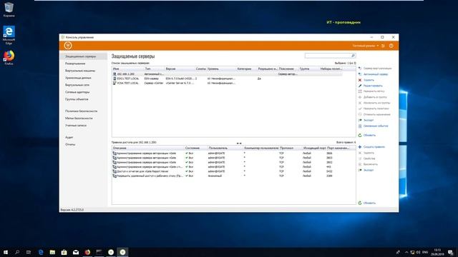This screenshot has height=257, width=458.
Task: Open Аудит in the sidebar
Action: tap(69, 137)
